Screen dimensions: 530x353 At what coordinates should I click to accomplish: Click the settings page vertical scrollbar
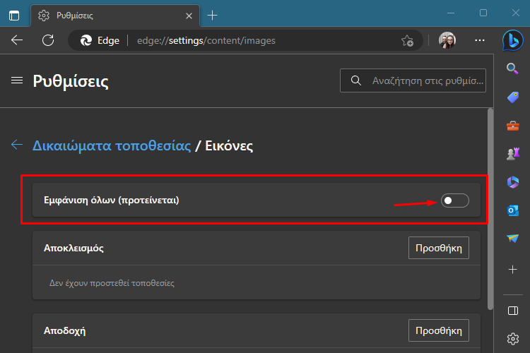pos(490,209)
